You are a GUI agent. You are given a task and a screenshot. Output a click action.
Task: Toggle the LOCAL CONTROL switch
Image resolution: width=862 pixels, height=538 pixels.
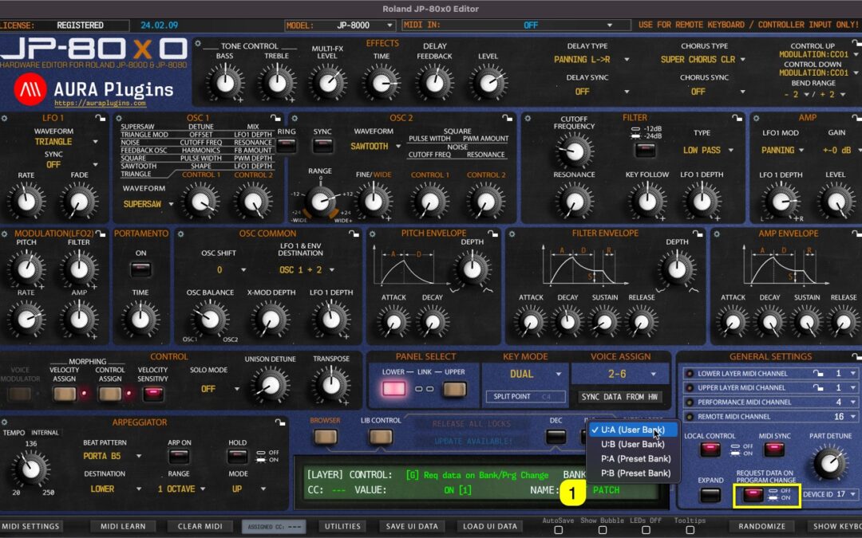710,451
